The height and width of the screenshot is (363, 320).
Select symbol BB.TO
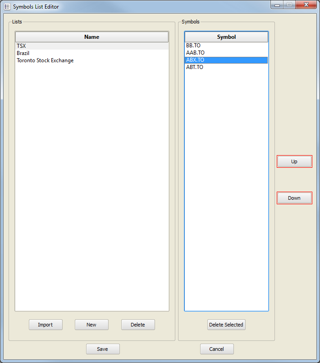[193, 46]
